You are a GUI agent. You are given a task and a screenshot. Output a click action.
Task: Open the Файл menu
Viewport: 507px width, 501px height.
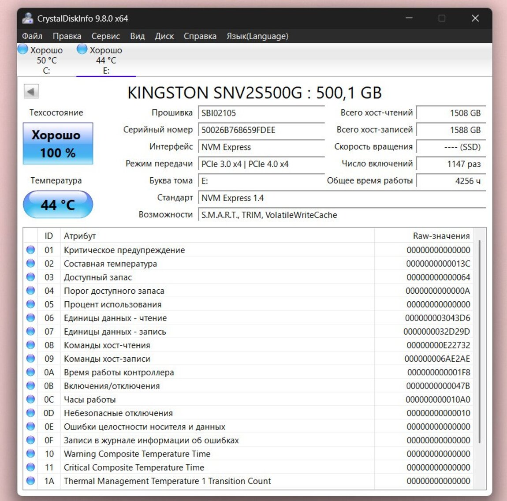tap(32, 36)
